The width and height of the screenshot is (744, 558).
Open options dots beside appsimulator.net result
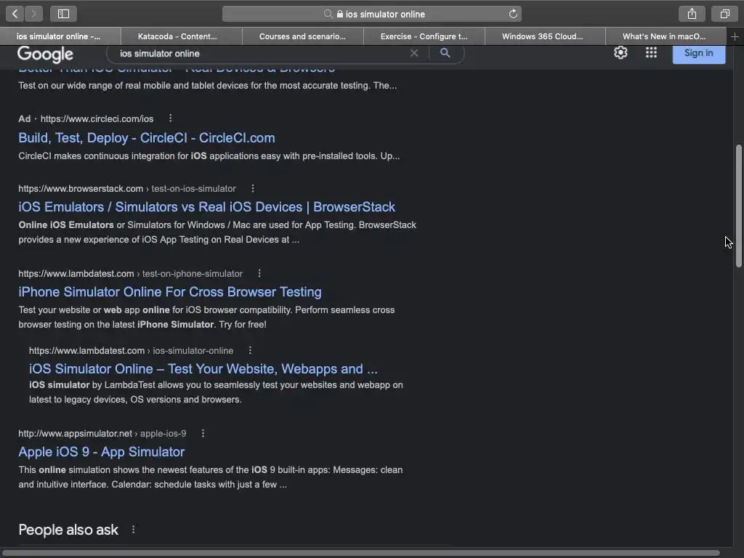pos(203,433)
